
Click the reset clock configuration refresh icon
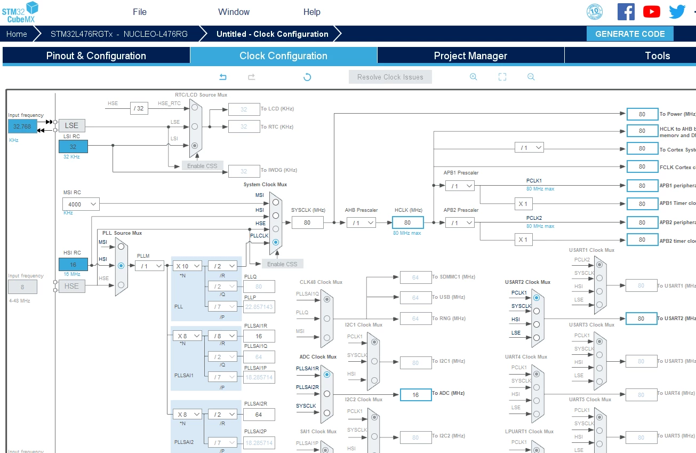(307, 77)
